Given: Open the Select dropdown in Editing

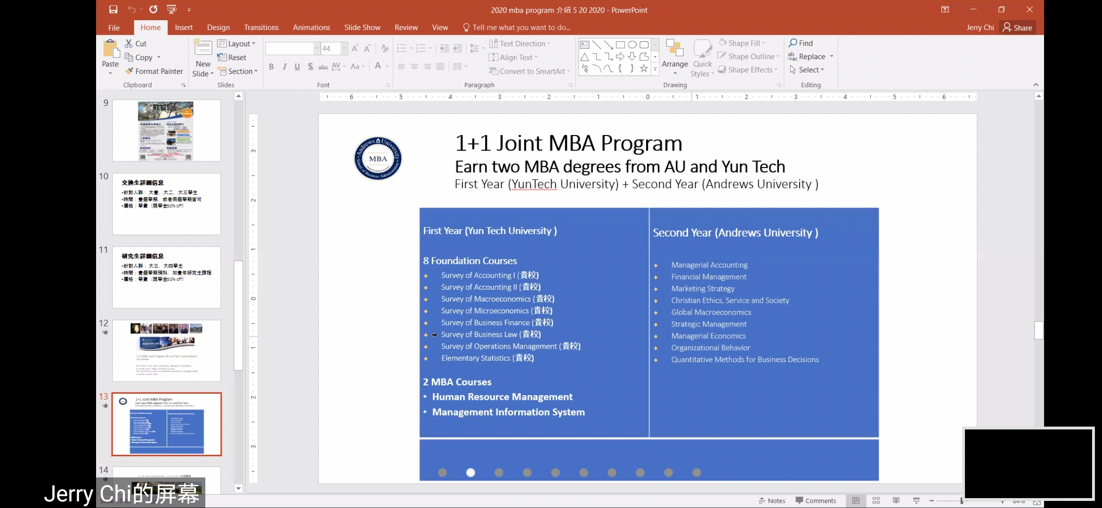Looking at the screenshot, I should pos(807,70).
